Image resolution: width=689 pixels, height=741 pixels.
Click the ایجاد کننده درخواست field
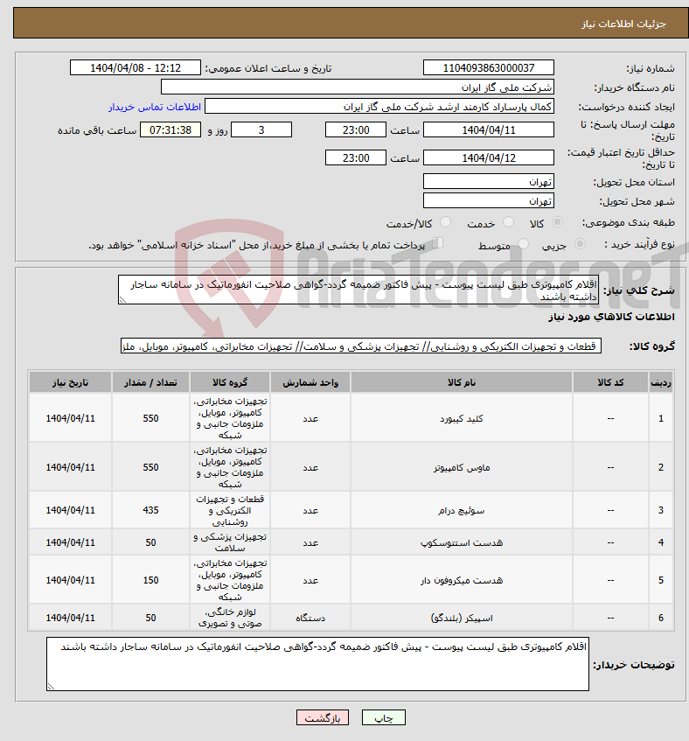click(379, 107)
